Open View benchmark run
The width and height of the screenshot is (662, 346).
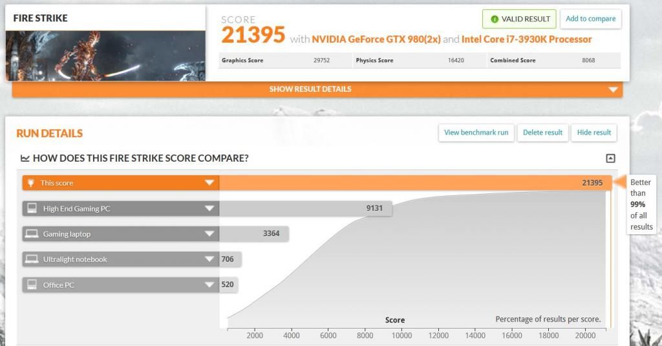(x=476, y=133)
